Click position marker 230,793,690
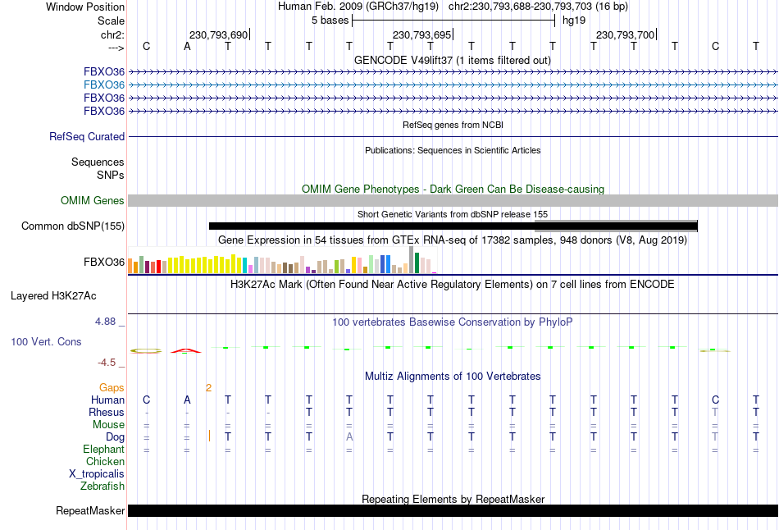Viewport: 779px width, 530px height. click(218, 34)
